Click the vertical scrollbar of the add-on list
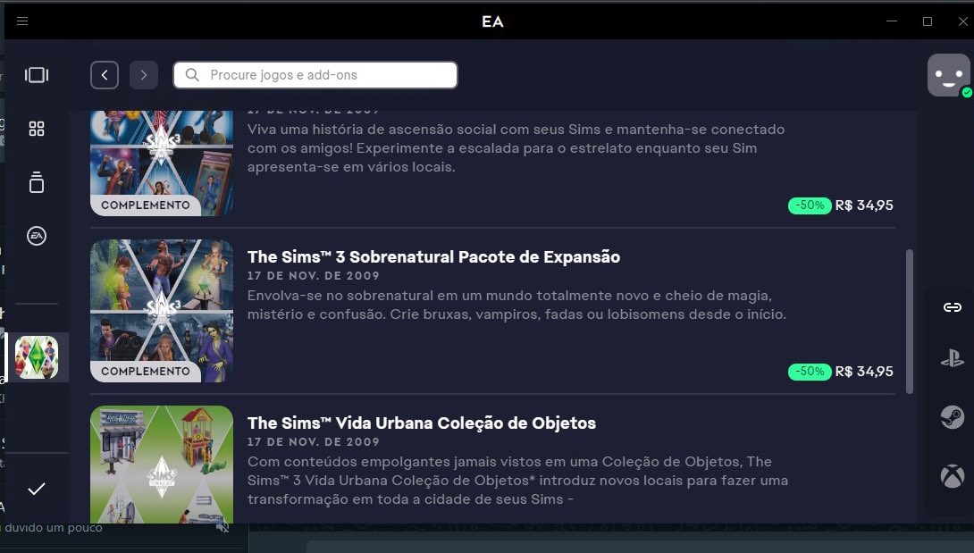974x553 pixels. pos(910,322)
